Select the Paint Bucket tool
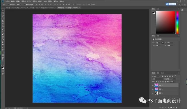Viewport: 187px width, 109px height. [x=3, y=39]
